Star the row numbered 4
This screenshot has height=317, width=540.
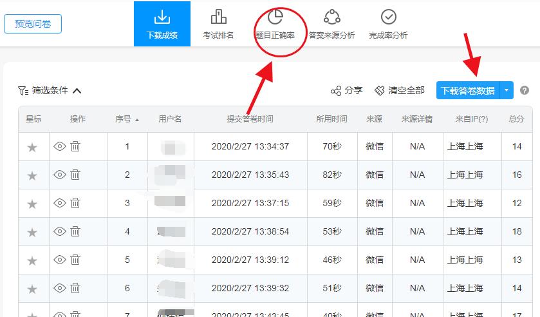32,232
